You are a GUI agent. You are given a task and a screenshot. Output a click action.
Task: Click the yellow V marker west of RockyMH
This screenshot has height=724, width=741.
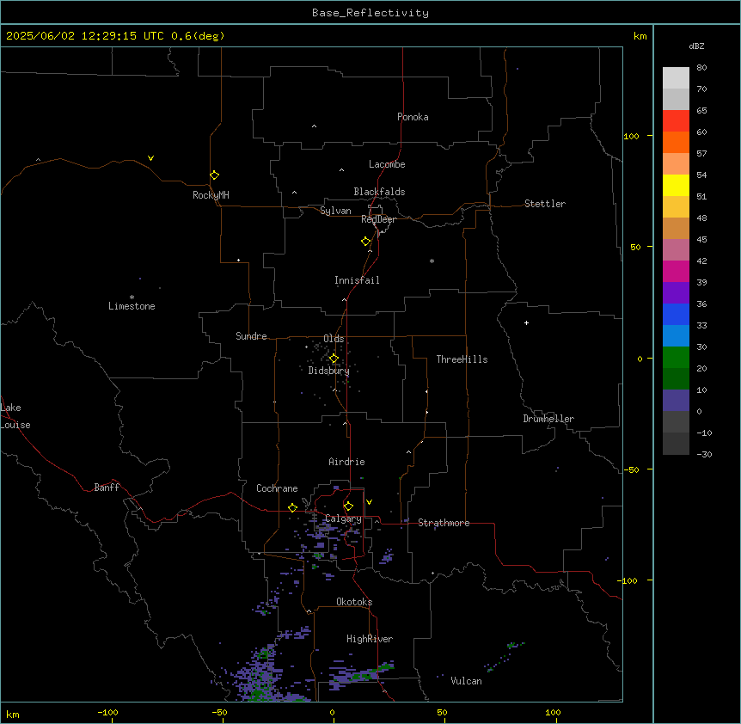(150, 158)
